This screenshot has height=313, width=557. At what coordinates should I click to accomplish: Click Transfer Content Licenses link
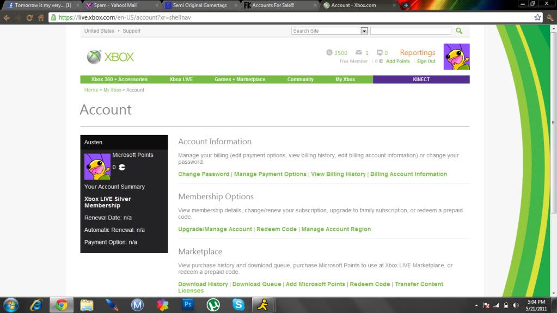(419, 284)
